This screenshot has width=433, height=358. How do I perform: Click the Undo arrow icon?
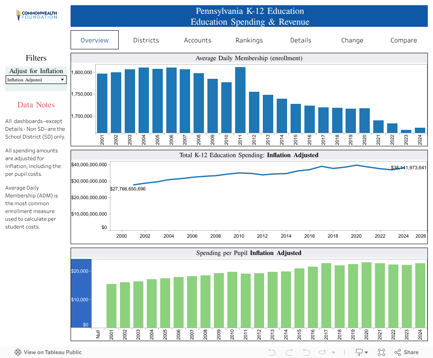pyautogui.click(x=272, y=352)
